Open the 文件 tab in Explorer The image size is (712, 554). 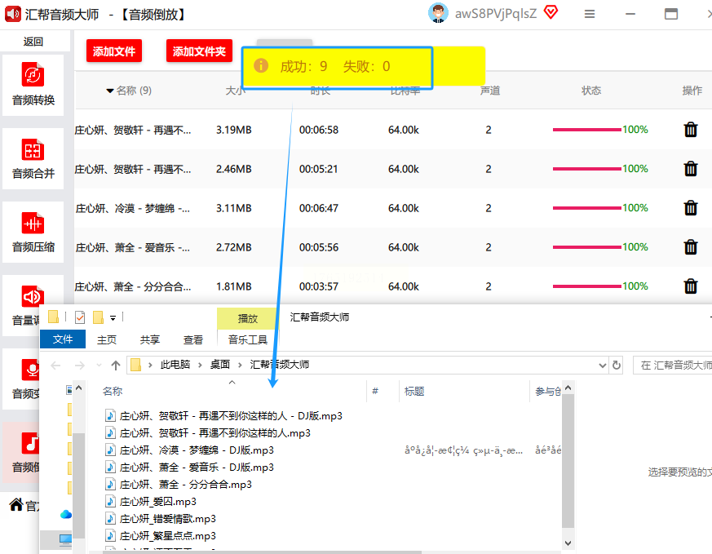click(x=63, y=339)
